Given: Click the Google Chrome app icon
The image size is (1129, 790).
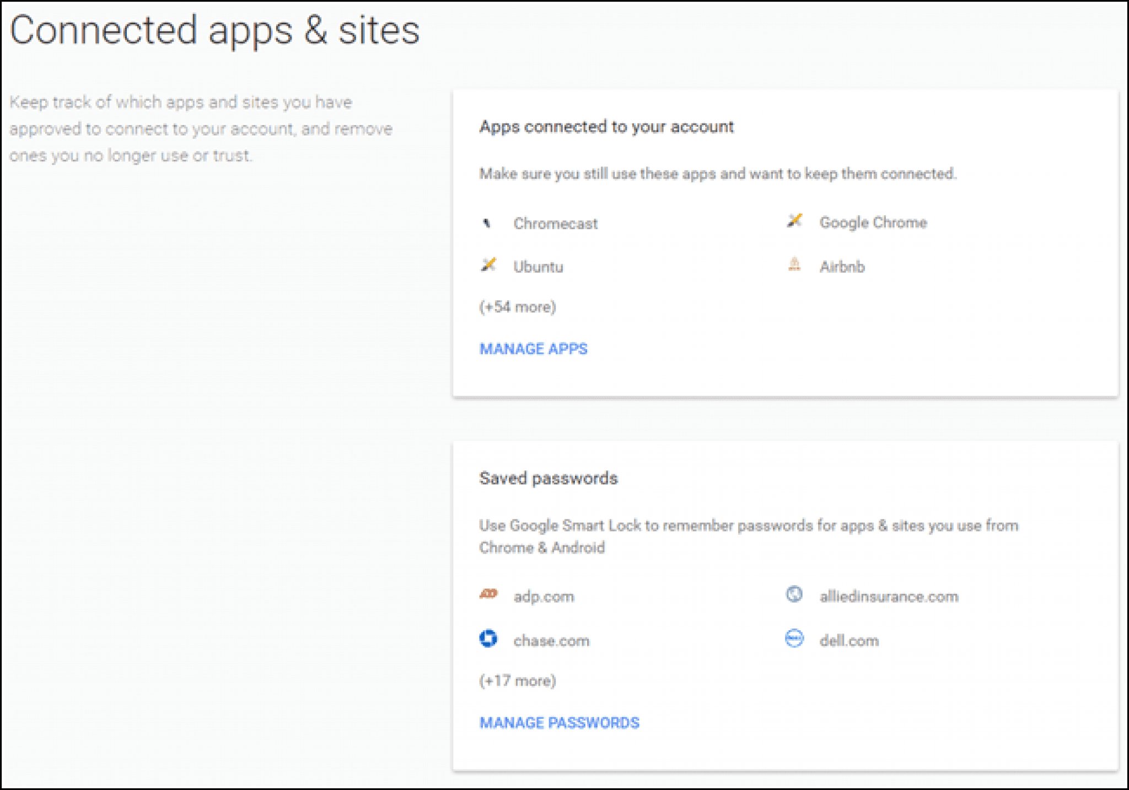Looking at the screenshot, I should (x=794, y=221).
